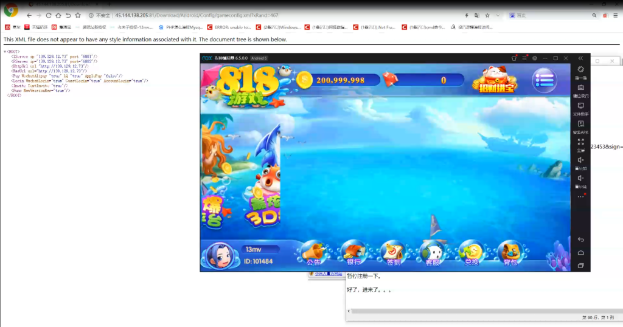Open the 'ERROR: unable to' bookmark

coord(229,27)
